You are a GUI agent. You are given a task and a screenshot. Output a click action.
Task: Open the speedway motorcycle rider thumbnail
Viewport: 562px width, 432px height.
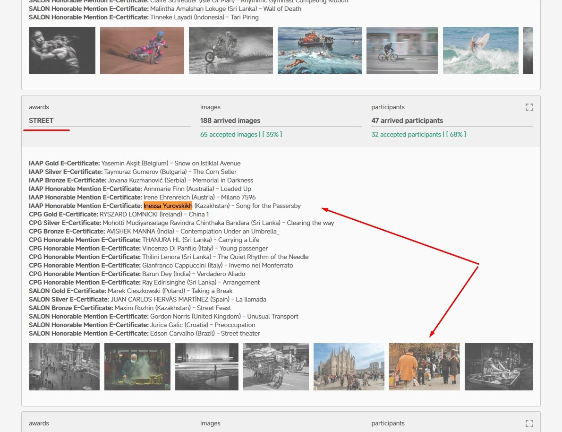coord(142,51)
